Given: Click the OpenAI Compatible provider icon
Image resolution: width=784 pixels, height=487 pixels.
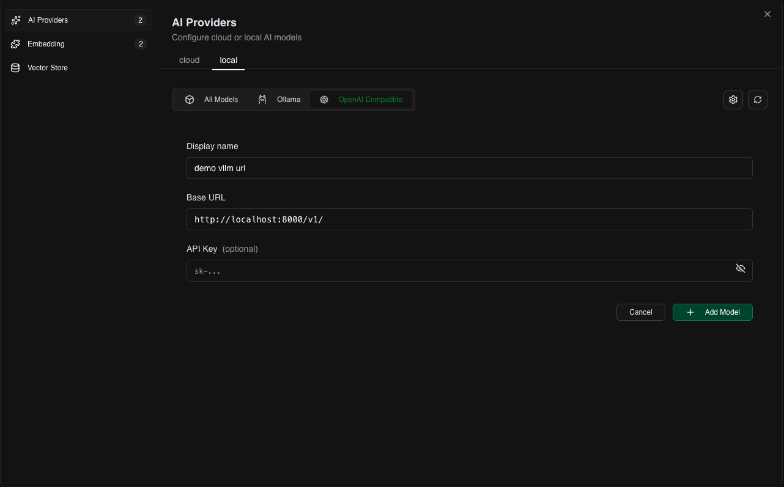Looking at the screenshot, I should pyautogui.click(x=324, y=99).
